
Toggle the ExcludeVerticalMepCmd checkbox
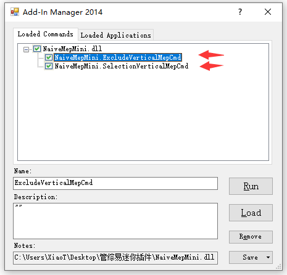pos(49,57)
